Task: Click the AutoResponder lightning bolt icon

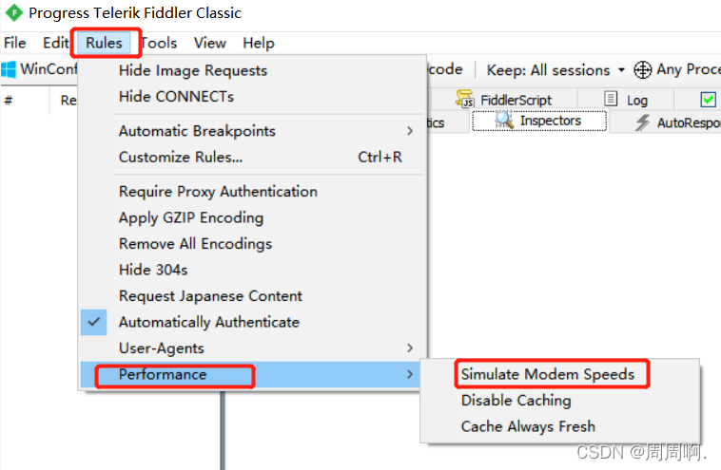Action: [642, 122]
